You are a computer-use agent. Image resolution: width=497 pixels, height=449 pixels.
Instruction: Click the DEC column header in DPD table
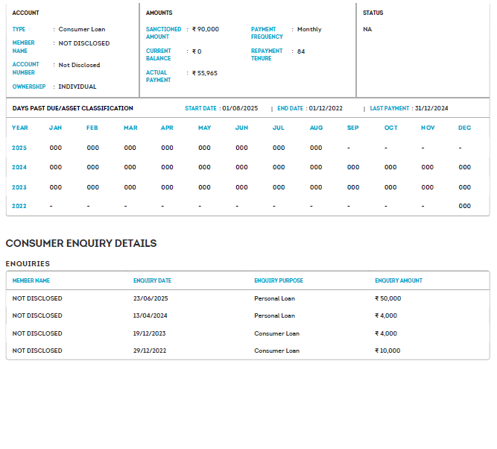[x=464, y=128]
